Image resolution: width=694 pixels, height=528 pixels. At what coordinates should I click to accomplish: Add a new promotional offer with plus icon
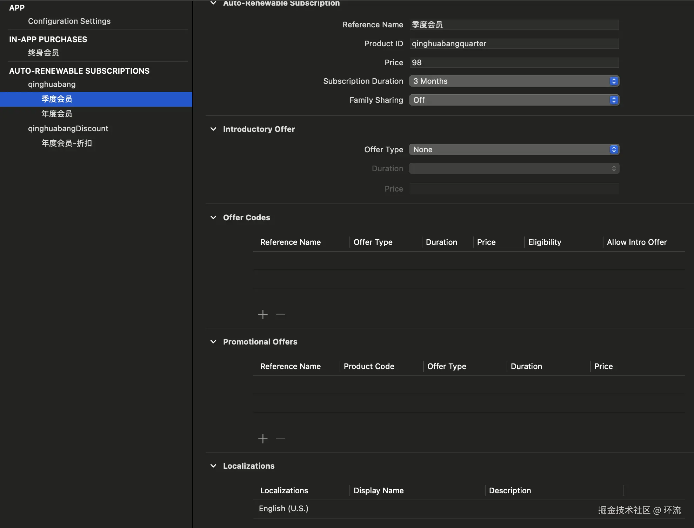(263, 439)
